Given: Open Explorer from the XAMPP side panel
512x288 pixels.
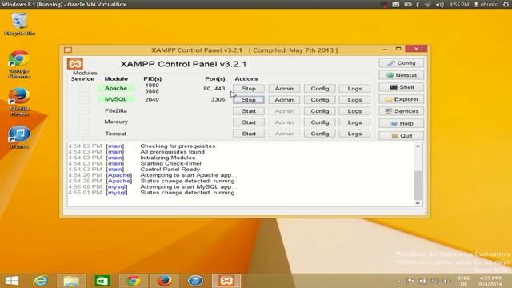Looking at the screenshot, I should 402,99.
